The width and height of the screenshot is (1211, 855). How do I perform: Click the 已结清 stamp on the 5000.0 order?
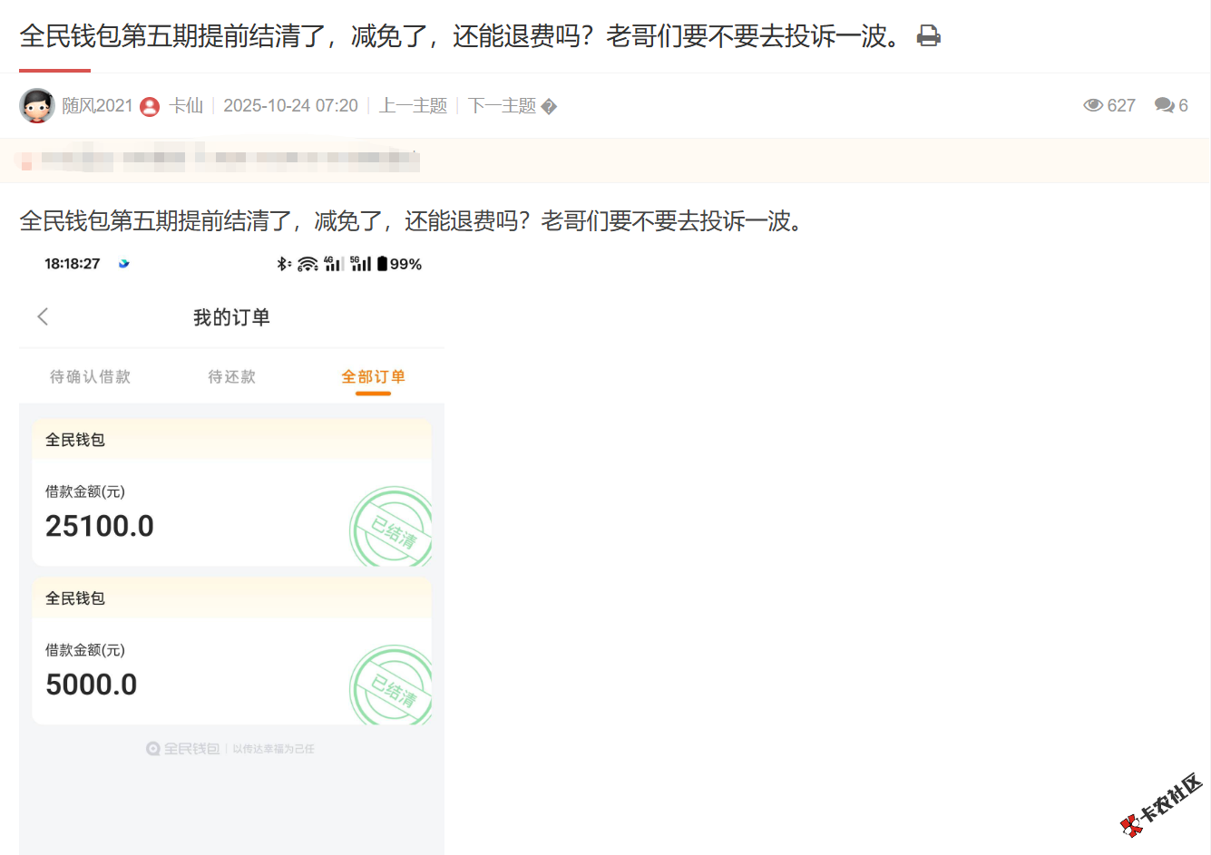(391, 685)
